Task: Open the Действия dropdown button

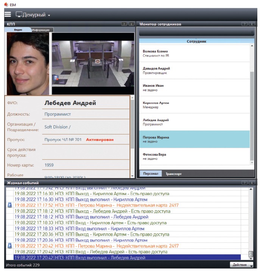Action: pyautogui.click(x=241, y=265)
